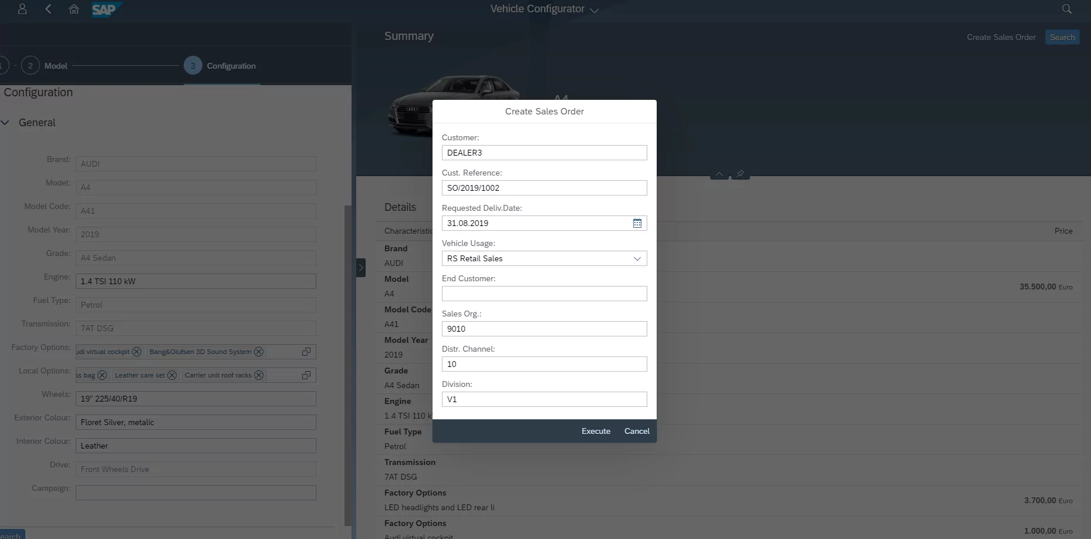This screenshot has height=539, width=1091.
Task: Open the Brand dropdown showing AUDI
Action: (195, 164)
